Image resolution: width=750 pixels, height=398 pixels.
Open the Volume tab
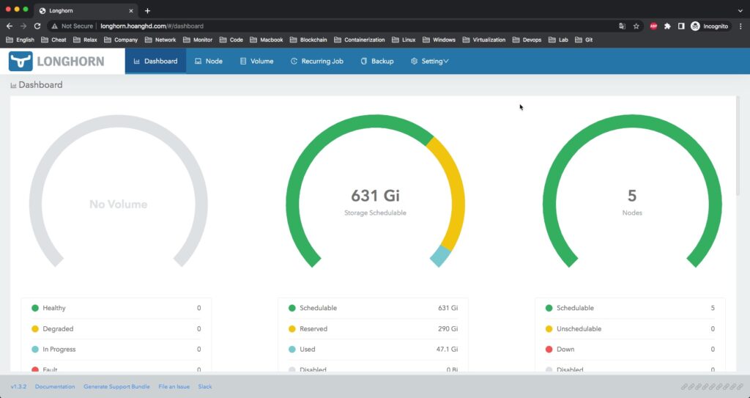click(257, 62)
